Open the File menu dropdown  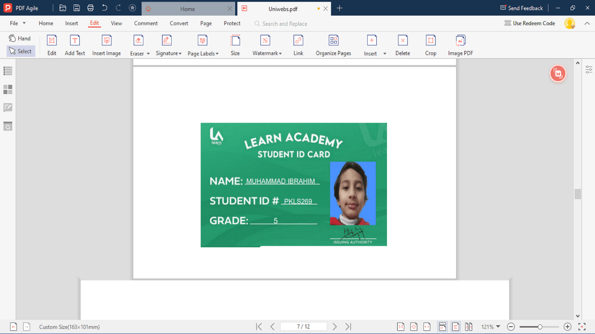point(17,23)
